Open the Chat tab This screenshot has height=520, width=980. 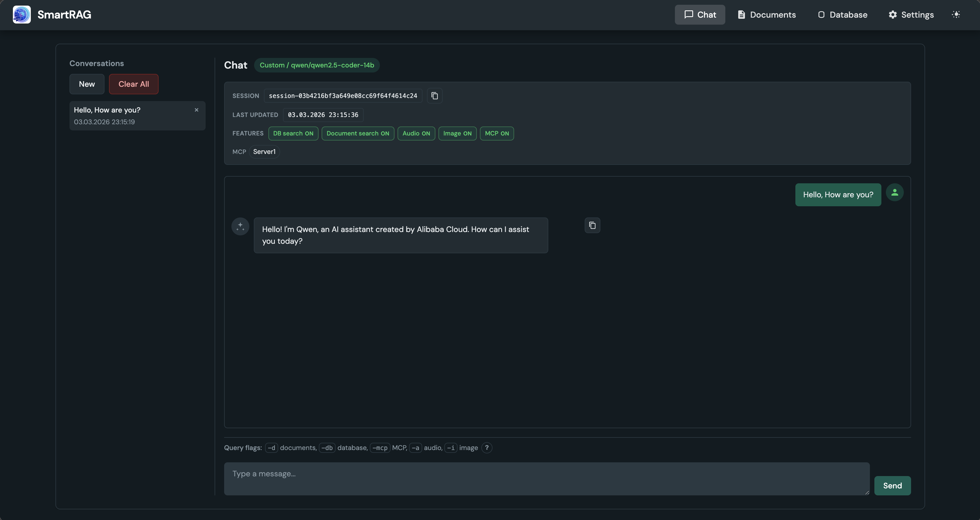pos(700,15)
